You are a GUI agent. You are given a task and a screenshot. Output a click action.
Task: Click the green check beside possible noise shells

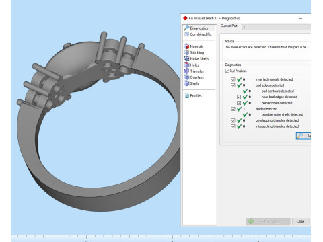pyautogui.click(x=245, y=115)
